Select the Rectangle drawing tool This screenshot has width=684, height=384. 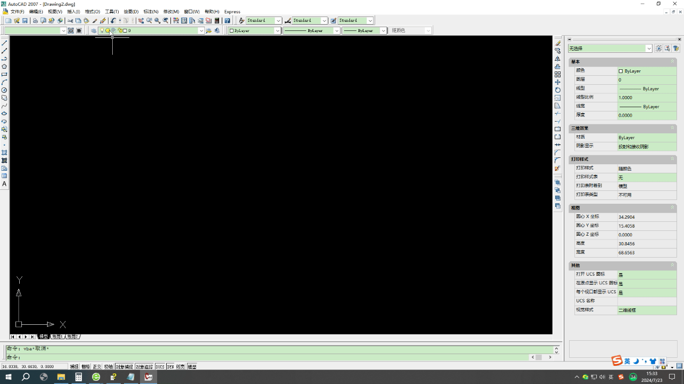coord(4,75)
